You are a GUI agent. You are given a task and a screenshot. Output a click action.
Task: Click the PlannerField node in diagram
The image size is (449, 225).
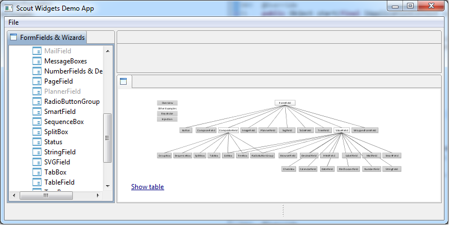(268, 130)
